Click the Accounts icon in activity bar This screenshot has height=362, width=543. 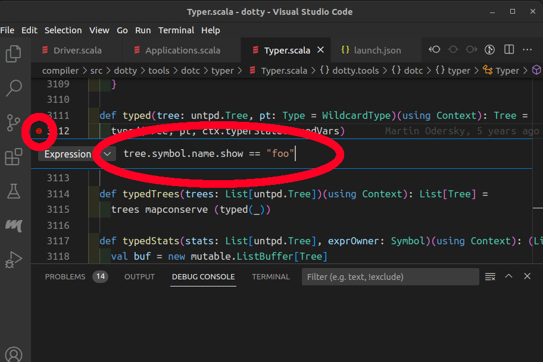14,354
